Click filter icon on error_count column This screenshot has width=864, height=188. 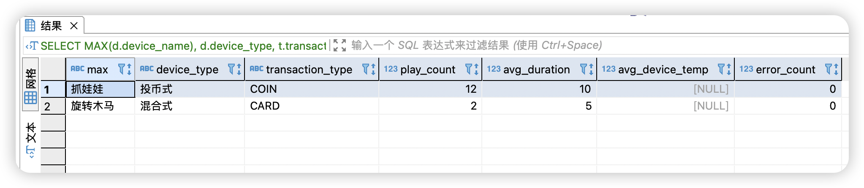pos(829,69)
